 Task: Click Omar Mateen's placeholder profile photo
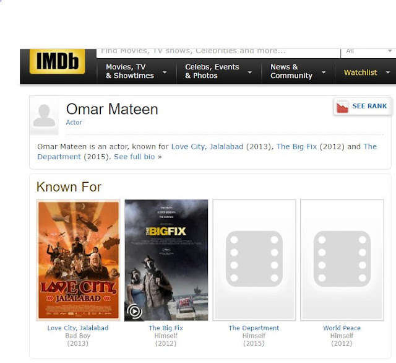(x=44, y=116)
